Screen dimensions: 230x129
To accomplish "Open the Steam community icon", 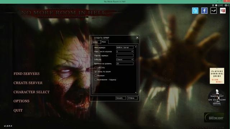I will (213, 11).
